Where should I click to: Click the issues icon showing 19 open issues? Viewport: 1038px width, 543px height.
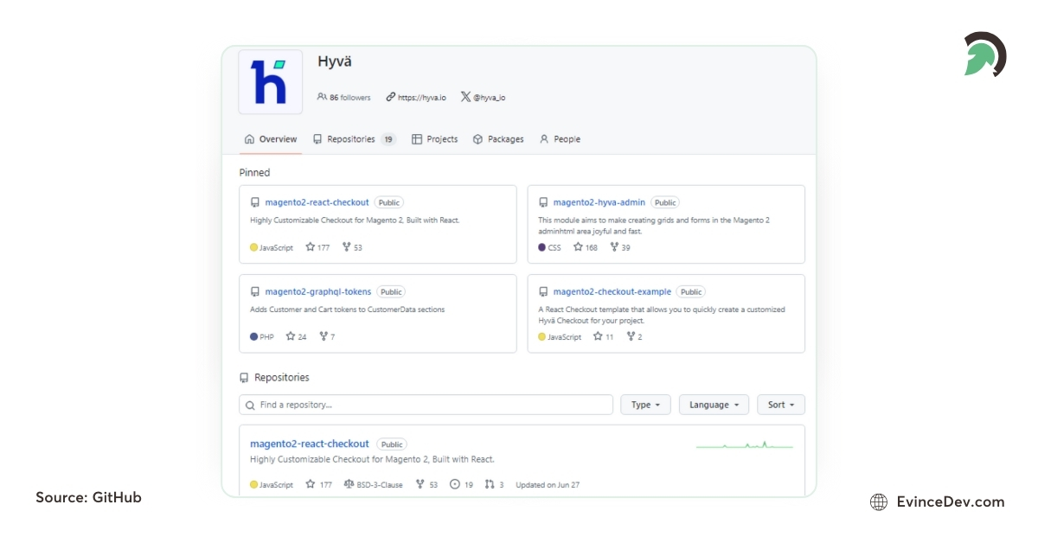coord(456,485)
